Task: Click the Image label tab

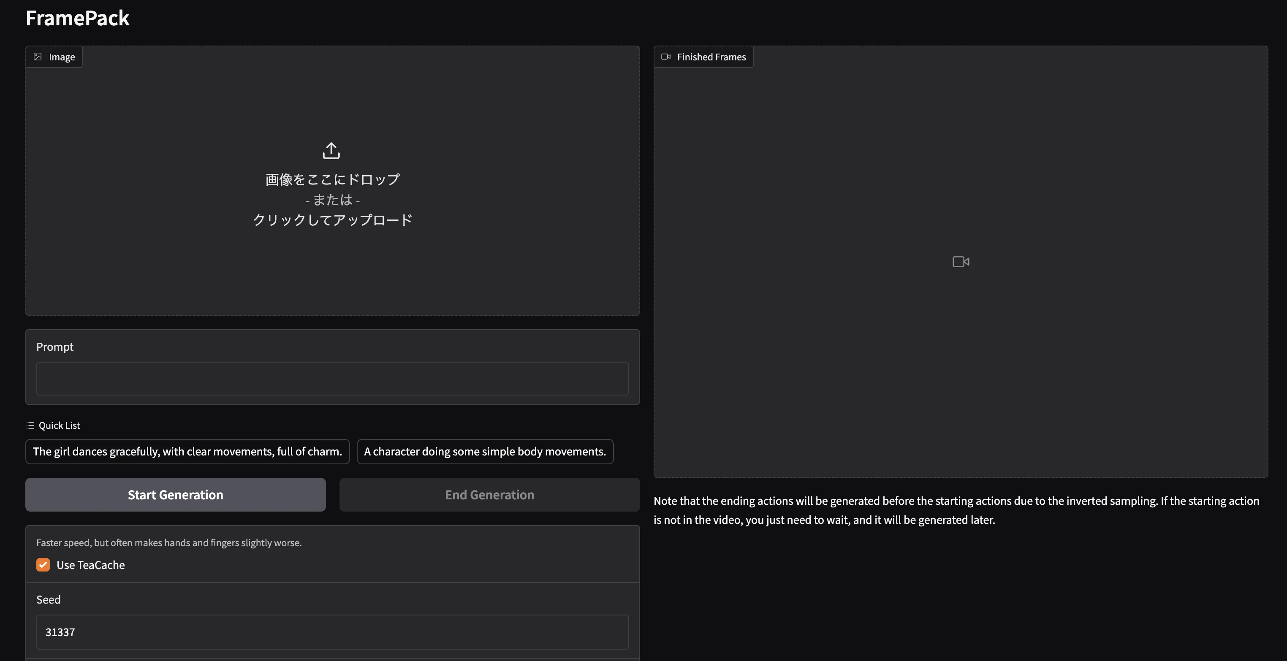Action: pyautogui.click(x=62, y=57)
